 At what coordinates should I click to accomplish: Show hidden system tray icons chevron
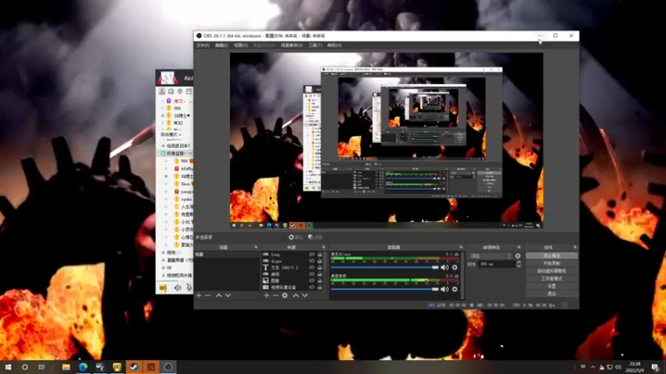coord(593,367)
